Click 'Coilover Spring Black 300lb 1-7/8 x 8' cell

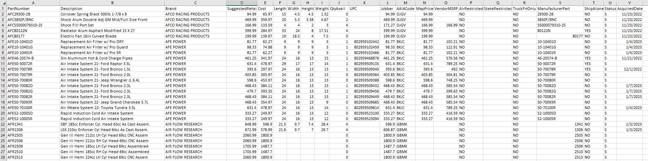tap(112, 14)
